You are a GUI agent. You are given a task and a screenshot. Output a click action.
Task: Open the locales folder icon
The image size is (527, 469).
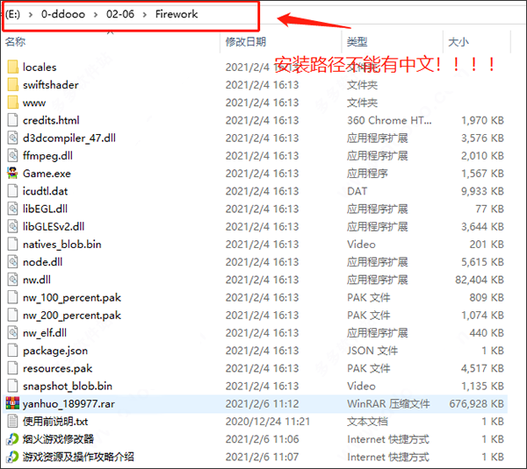(12, 67)
